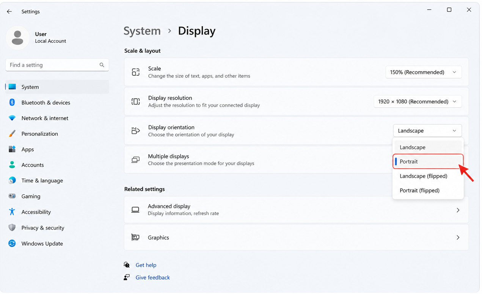The width and height of the screenshot is (482, 294).
Task: Click the User account avatar
Action: click(x=17, y=38)
